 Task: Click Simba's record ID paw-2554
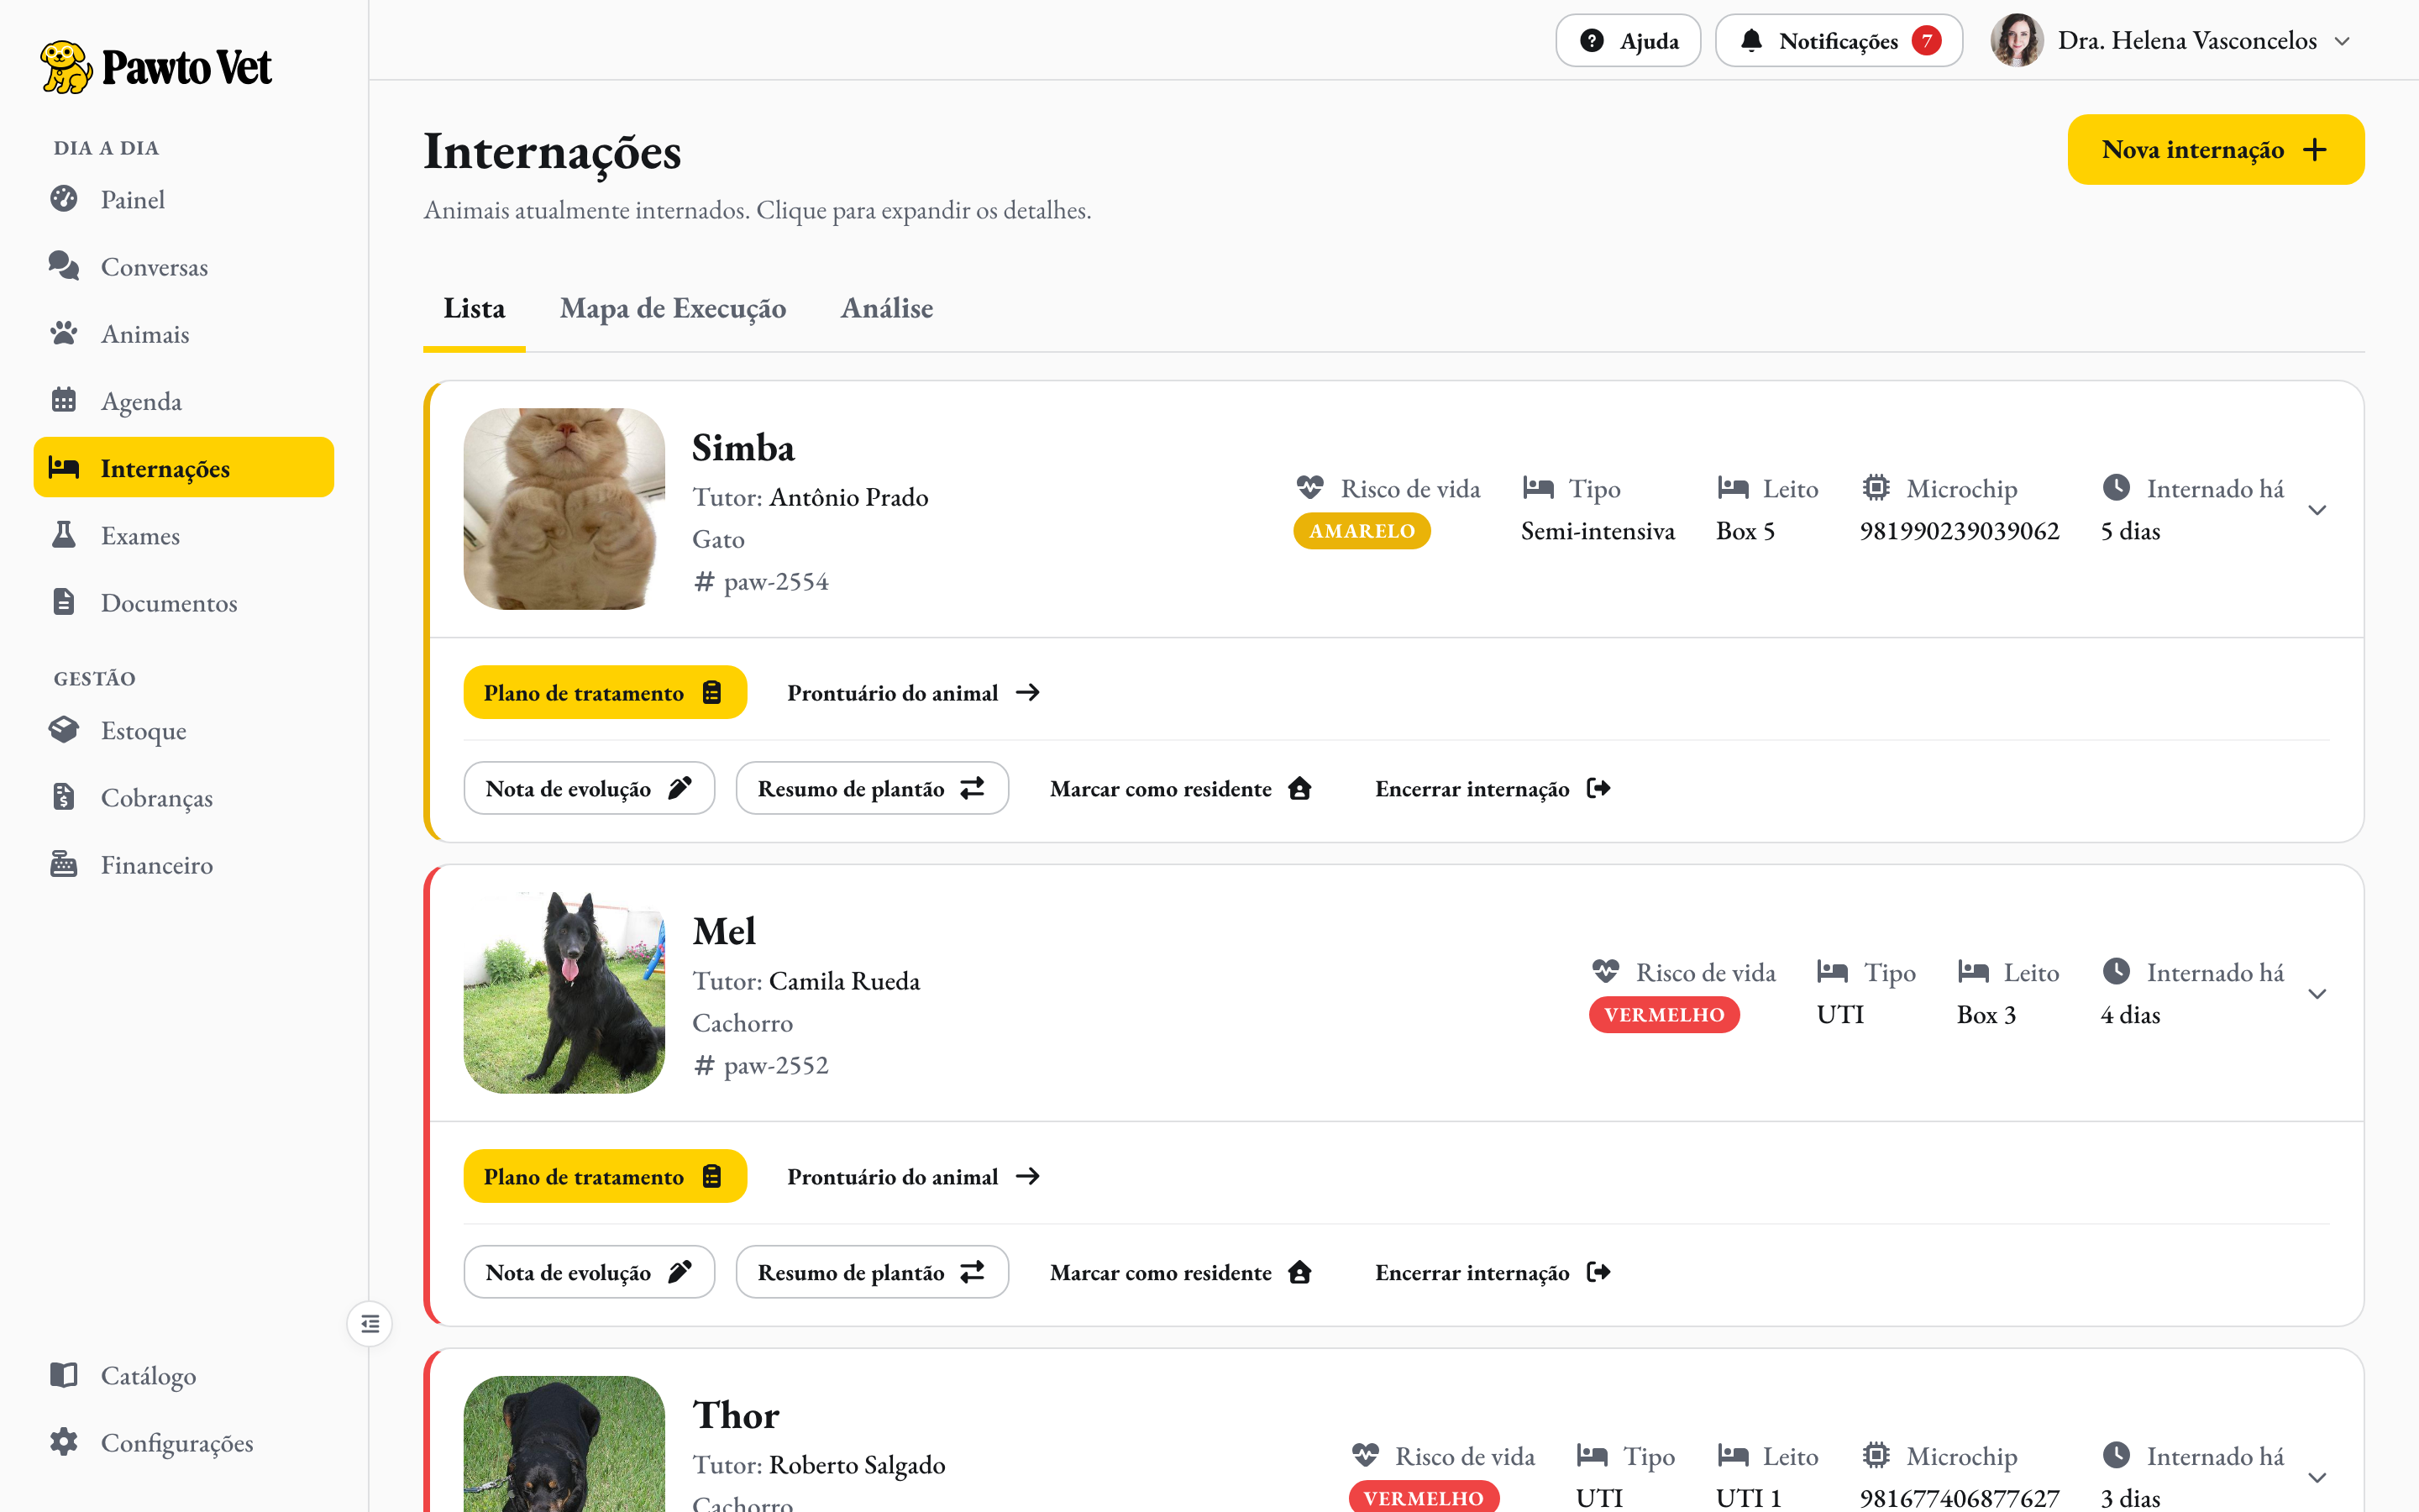(x=776, y=581)
